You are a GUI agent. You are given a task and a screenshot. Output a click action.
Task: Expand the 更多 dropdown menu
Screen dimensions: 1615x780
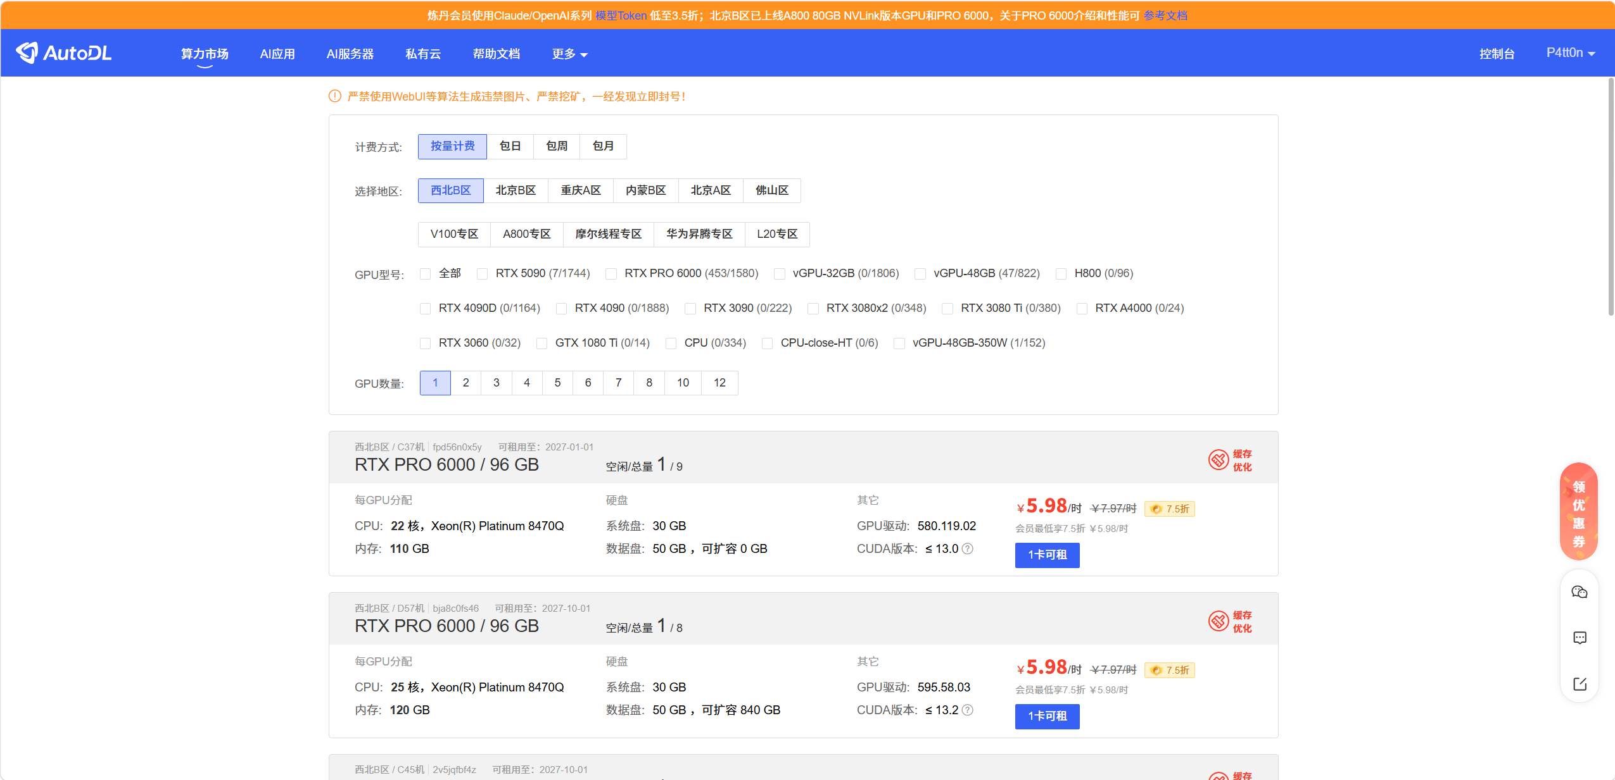(x=569, y=54)
